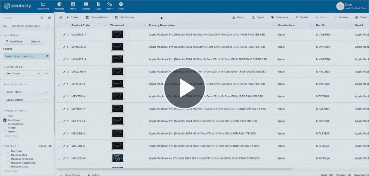Collapse the Filters section
Image resolution: width=369 pixels, height=176 pixels.
pos(5,36)
